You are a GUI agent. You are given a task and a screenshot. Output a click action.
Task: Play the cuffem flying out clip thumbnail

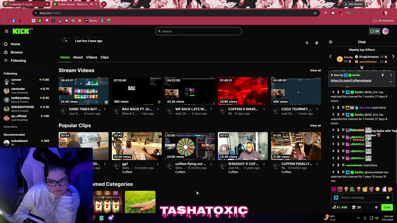(190, 146)
